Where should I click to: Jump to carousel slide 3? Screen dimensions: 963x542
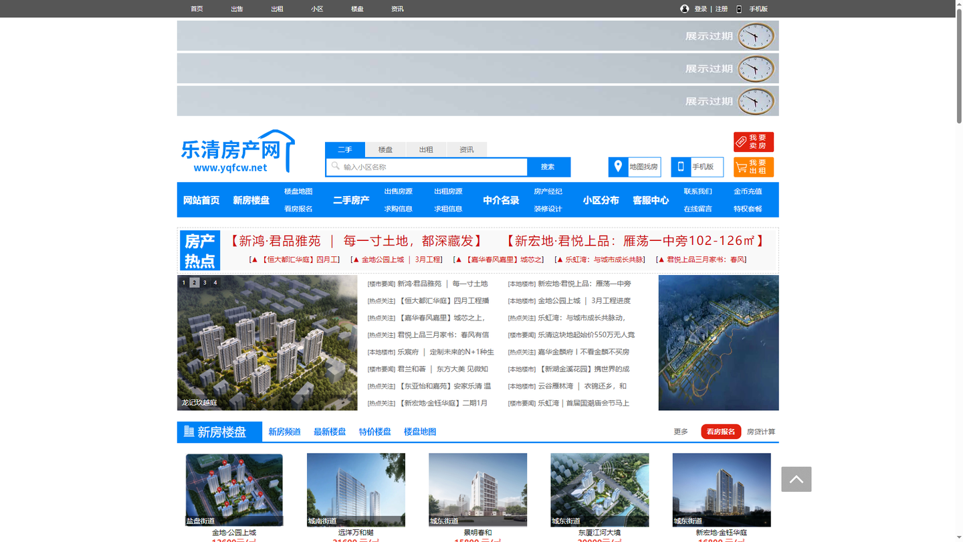205,283
